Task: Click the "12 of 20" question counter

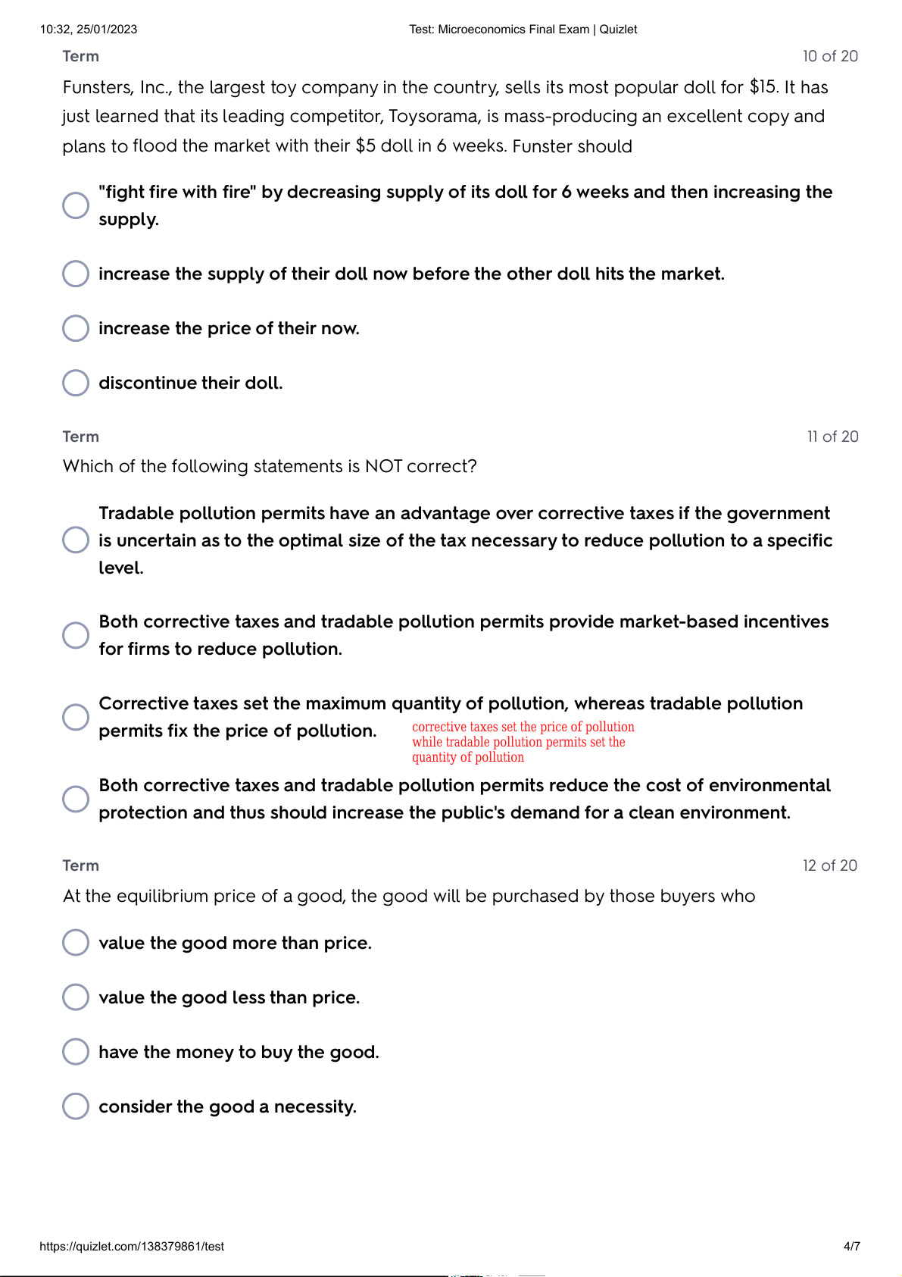Action: coord(830,865)
